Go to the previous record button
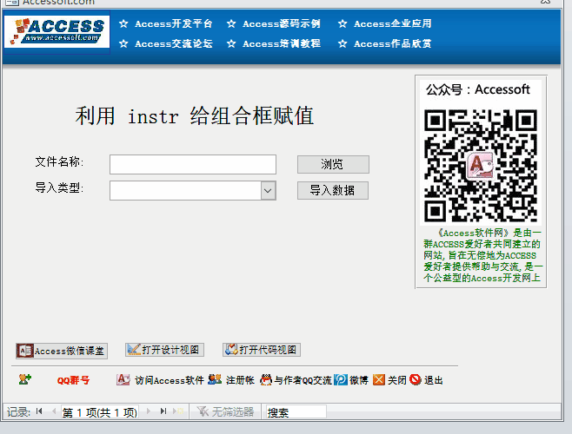Screen dimensions: 572x434 [x=54, y=411]
